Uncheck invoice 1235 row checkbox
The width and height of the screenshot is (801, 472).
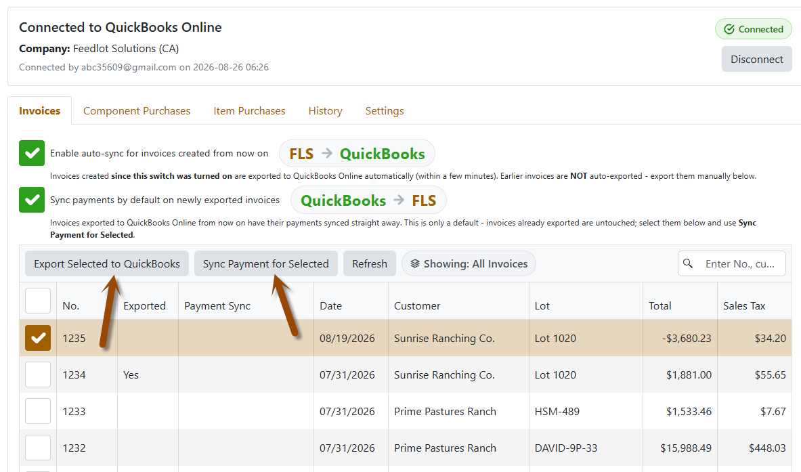click(38, 338)
